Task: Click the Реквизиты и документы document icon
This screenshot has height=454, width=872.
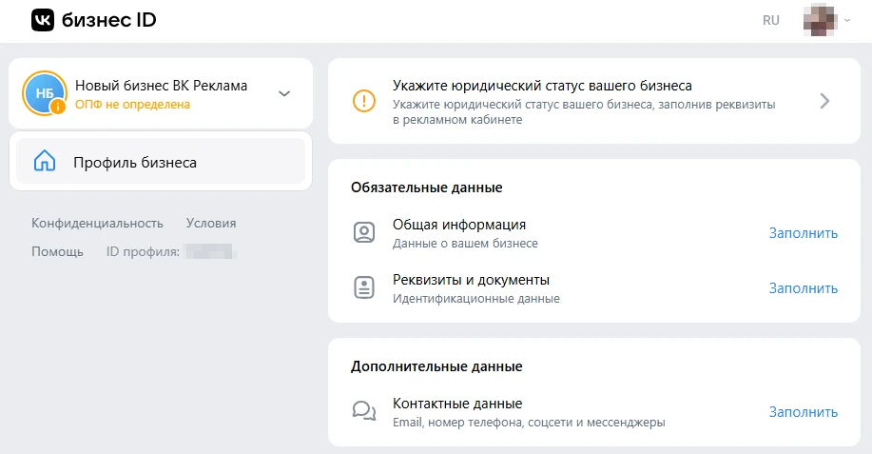Action: (363, 288)
